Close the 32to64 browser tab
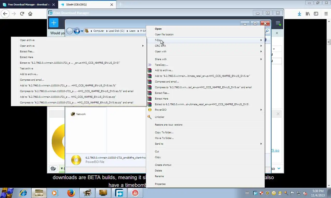331x198 pixels. click(x=111, y=4)
